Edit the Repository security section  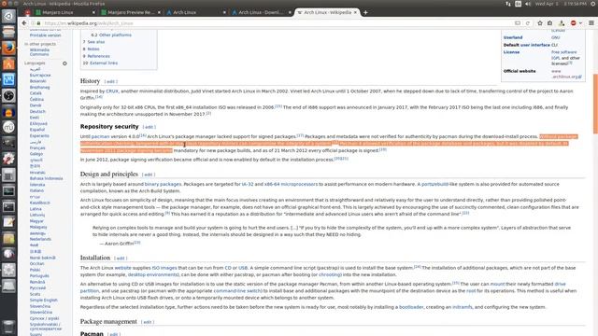coord(149,127)
